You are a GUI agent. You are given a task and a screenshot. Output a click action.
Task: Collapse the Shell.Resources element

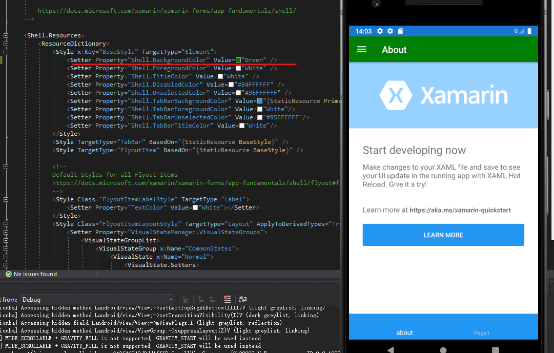[6, 35]
